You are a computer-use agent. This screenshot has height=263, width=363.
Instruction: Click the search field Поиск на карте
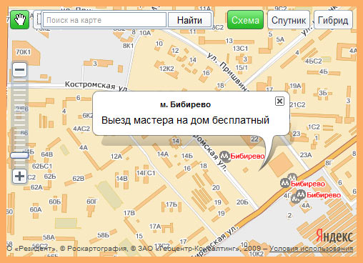(x=104, y=20)
